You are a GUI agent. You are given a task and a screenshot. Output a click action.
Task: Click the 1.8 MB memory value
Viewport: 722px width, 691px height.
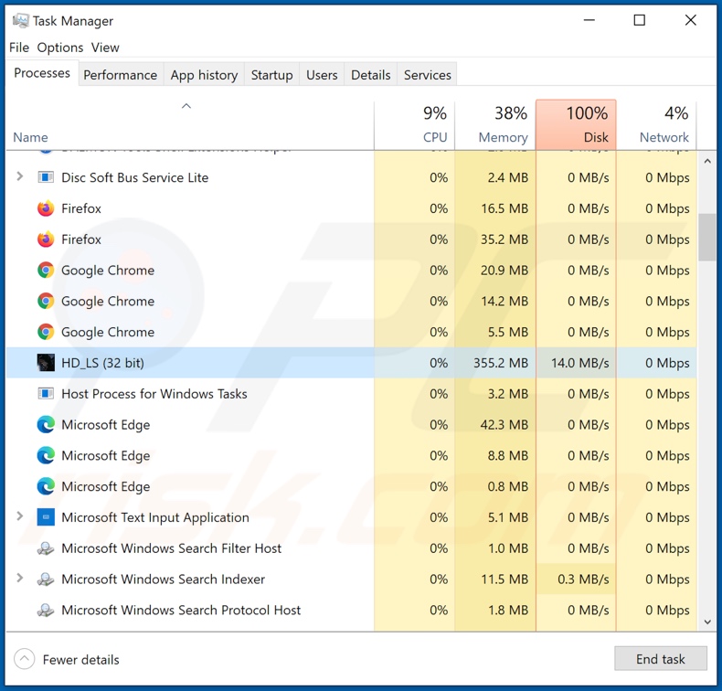pos(508,610)
